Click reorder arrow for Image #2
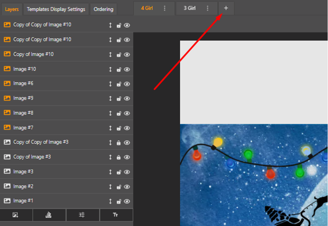The height and width of the screenshot is (226, 328). pyautogui.click(x=110, y=187)
